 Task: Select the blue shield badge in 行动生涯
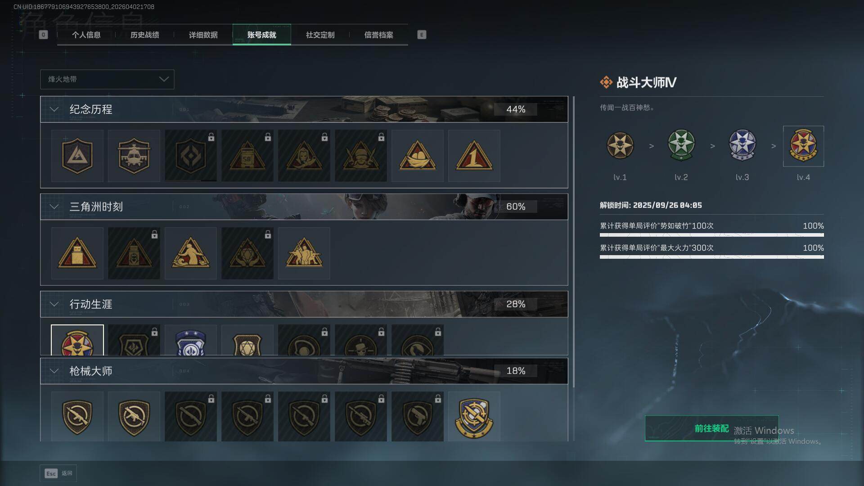coord(190,340)
